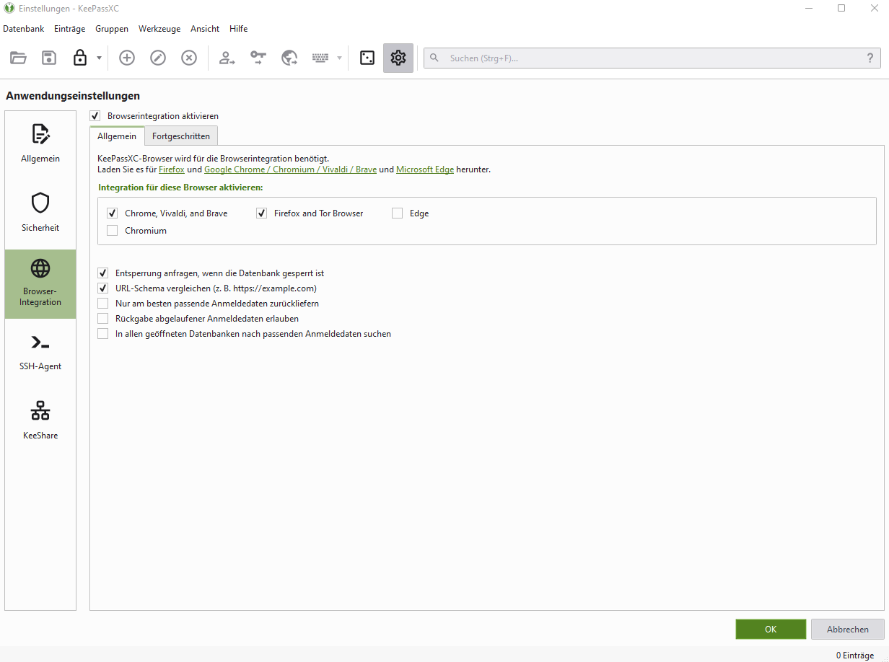
Task: Open the Sicherheit settings section
Action: 40,214
